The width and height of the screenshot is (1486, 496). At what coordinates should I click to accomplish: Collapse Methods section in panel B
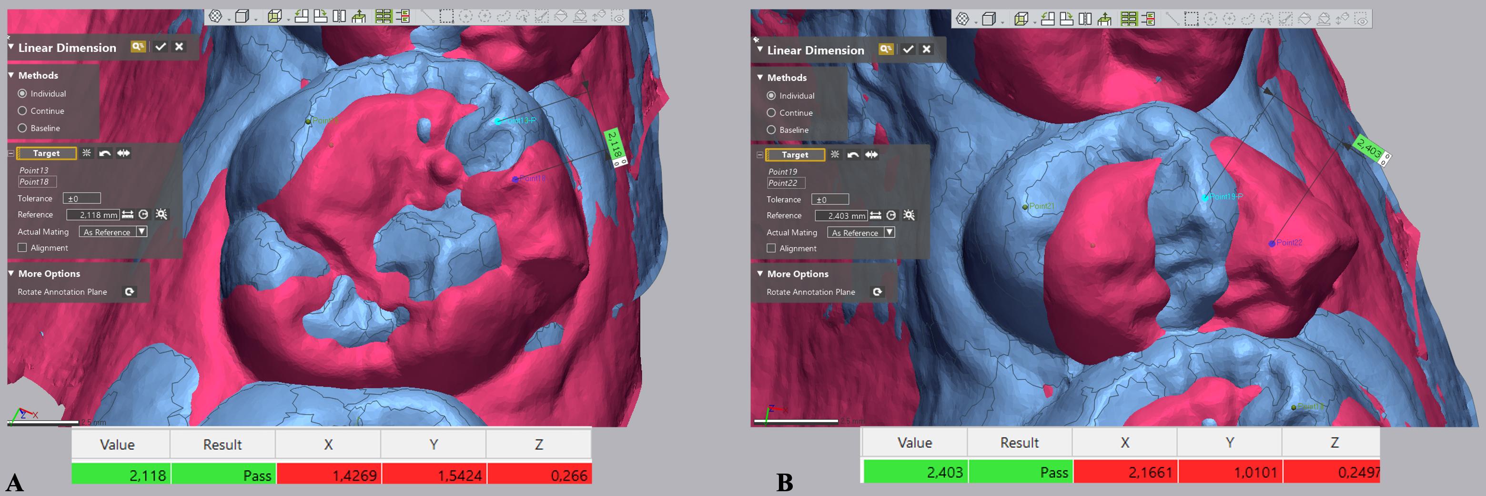point(760,77)
